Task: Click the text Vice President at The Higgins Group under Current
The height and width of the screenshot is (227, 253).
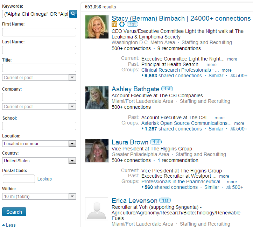Action: coord(182,171)
